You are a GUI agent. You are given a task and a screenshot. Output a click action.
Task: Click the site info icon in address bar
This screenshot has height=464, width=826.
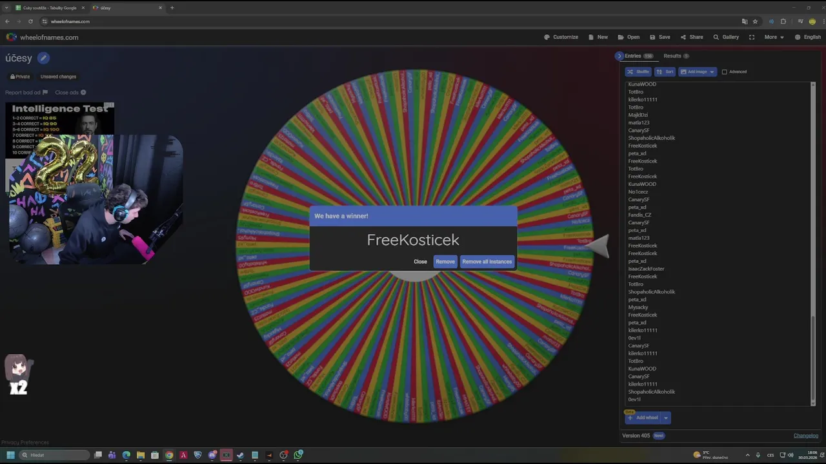45,21
